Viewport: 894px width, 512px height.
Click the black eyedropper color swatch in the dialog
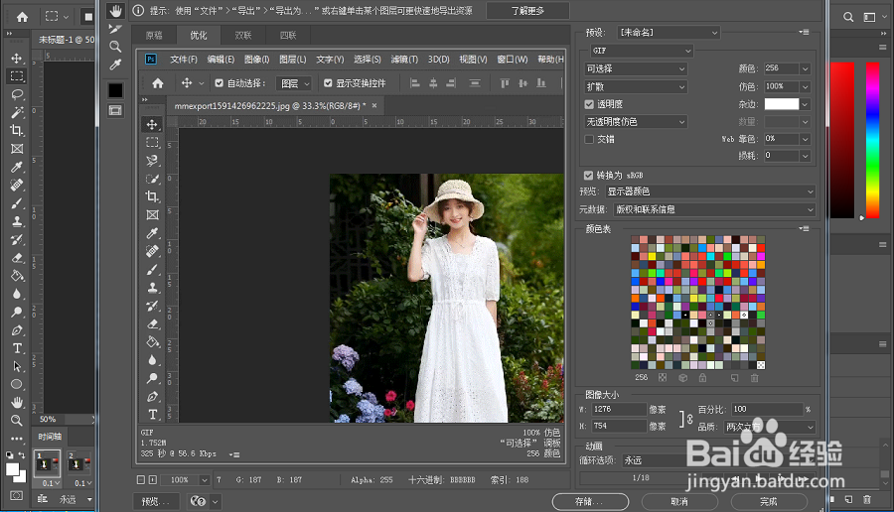coord(116,90)
